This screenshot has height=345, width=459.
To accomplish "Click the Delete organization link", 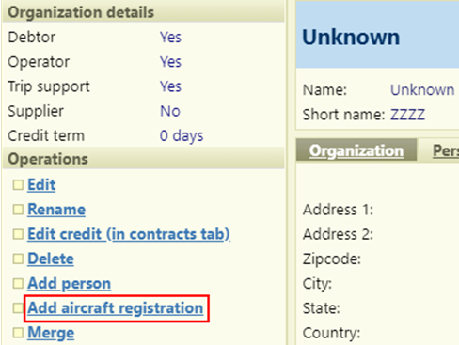I will pyautogui.click(x=51, y=259).
